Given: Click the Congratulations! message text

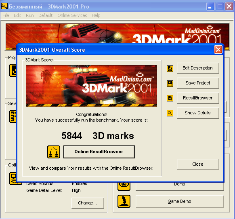Looking at the screenshot, I should point(92,114).
